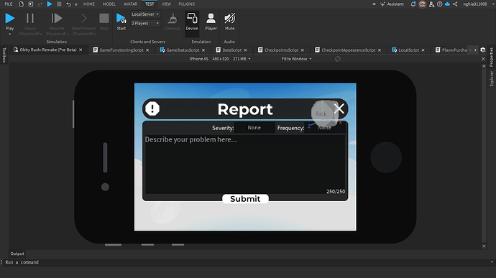Switch to Obby Rush: Remake (Pre-Beta) tab
The height and width of the screenshot is (278, 496).
(x=47, y=50)
